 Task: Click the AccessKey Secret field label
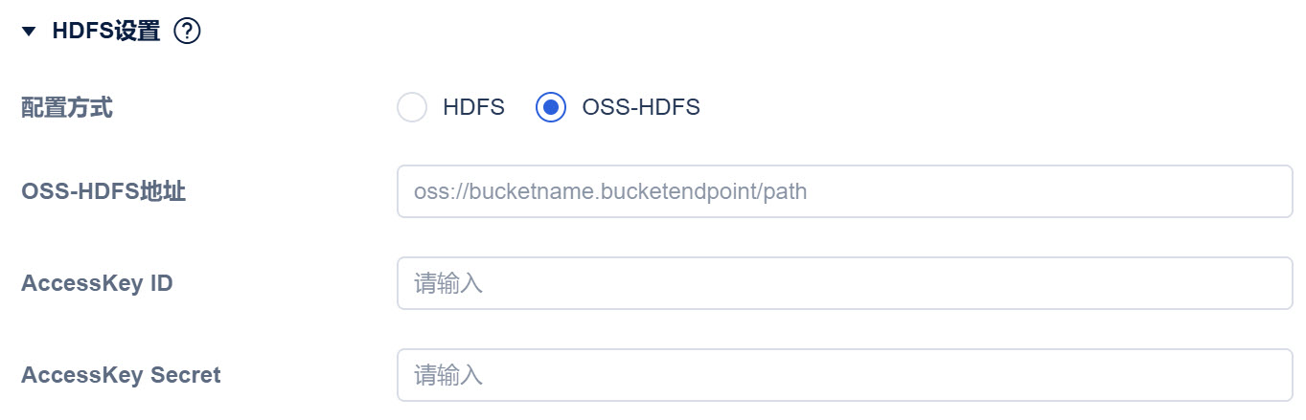coord(121,375)
